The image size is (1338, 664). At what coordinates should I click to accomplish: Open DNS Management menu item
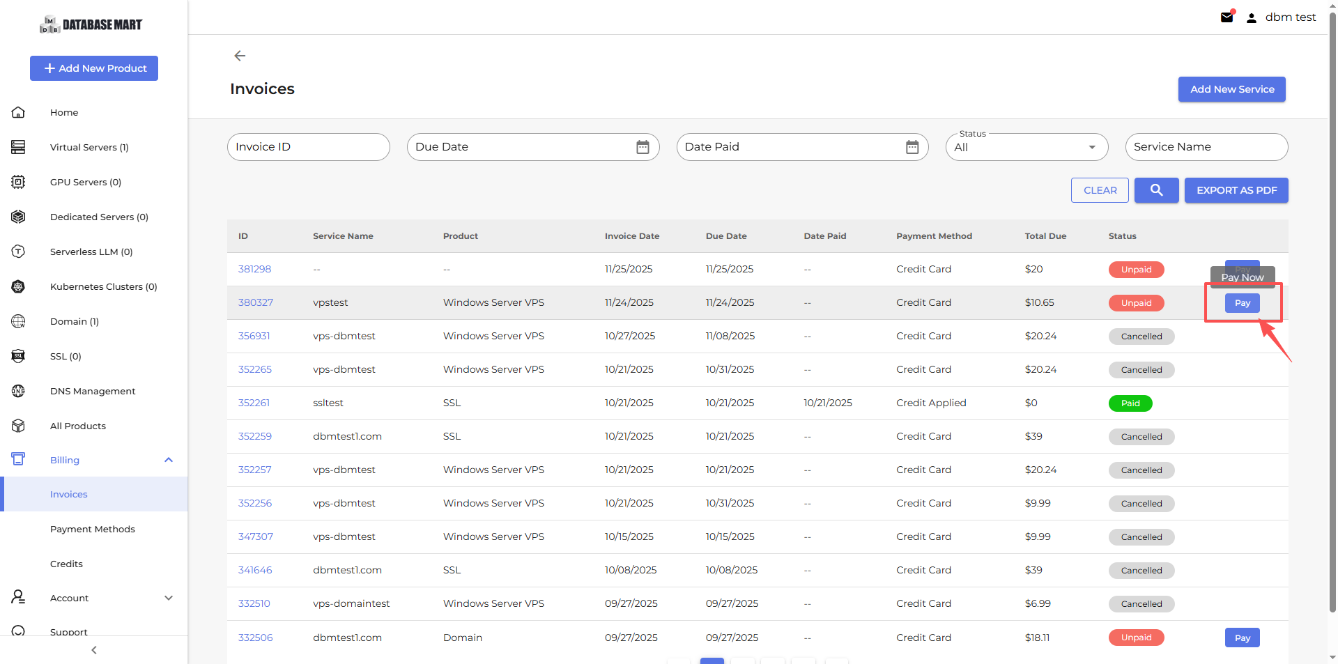coord(93,391)
